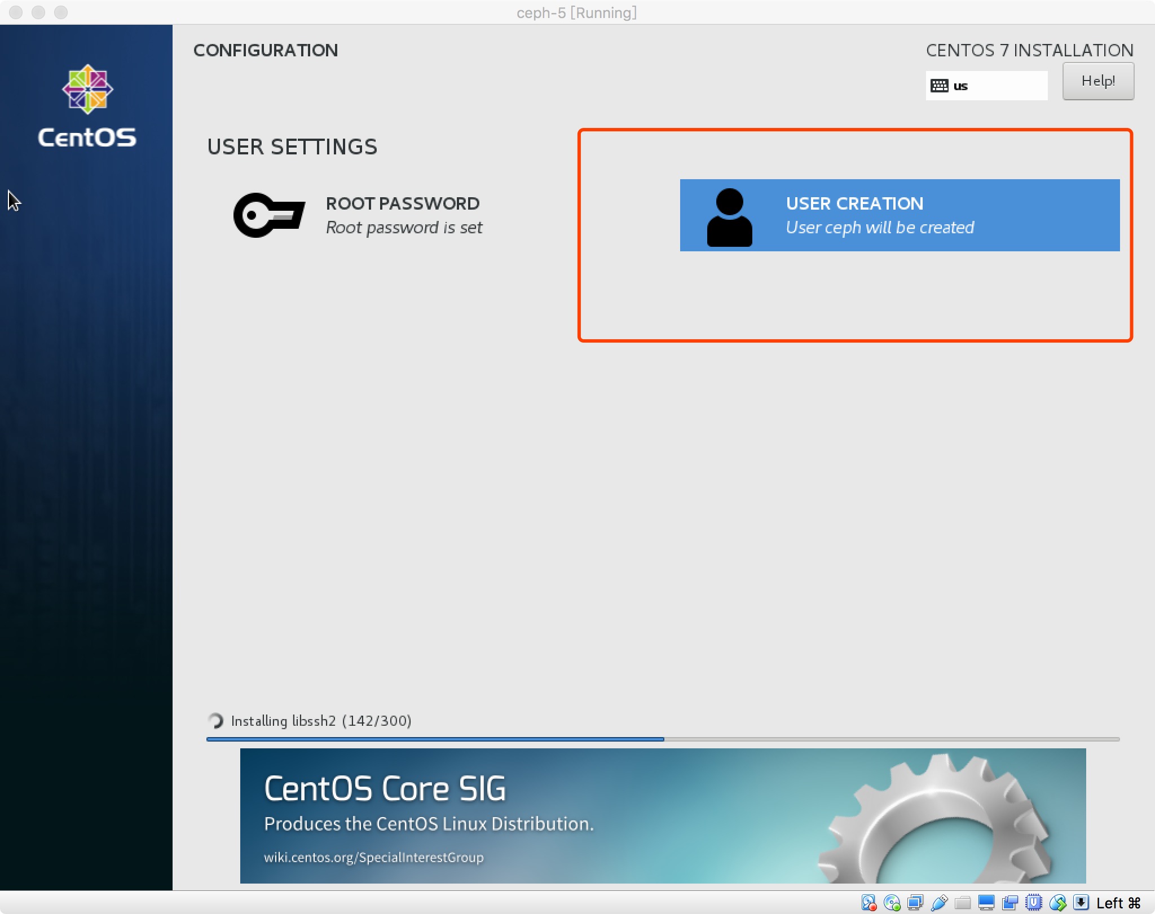Click the keyboard layout icon next to 'us'
This screenshot has width=1155, height=914.
[939, 86]
